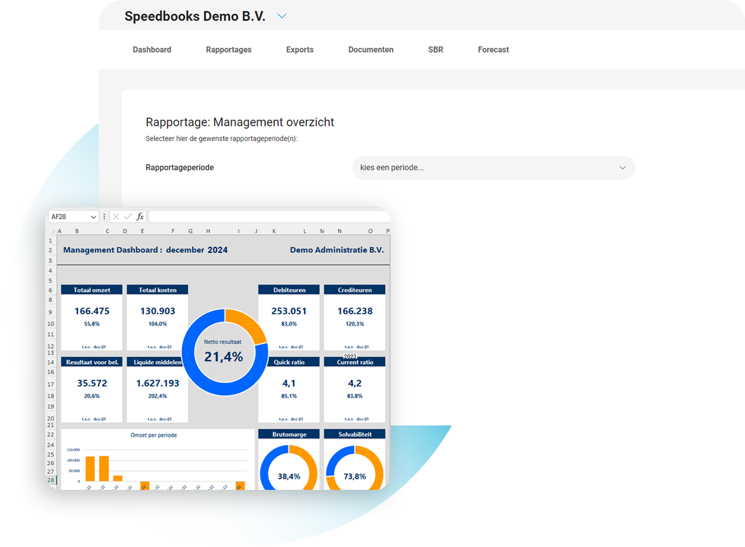
Task: Click the Debiteuren KPI tile
Action: (289, 316)
